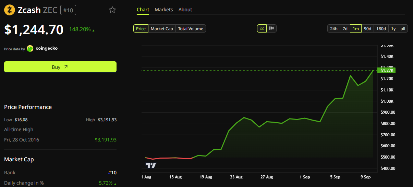The image size is (413, 187).
Task: Click the $1,244.70 price value
Action: [34, 29]
